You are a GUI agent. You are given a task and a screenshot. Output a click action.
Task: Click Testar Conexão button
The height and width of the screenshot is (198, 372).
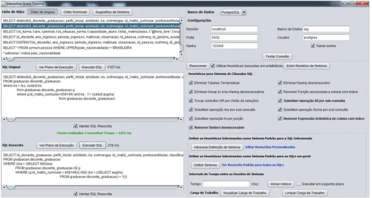277,56
